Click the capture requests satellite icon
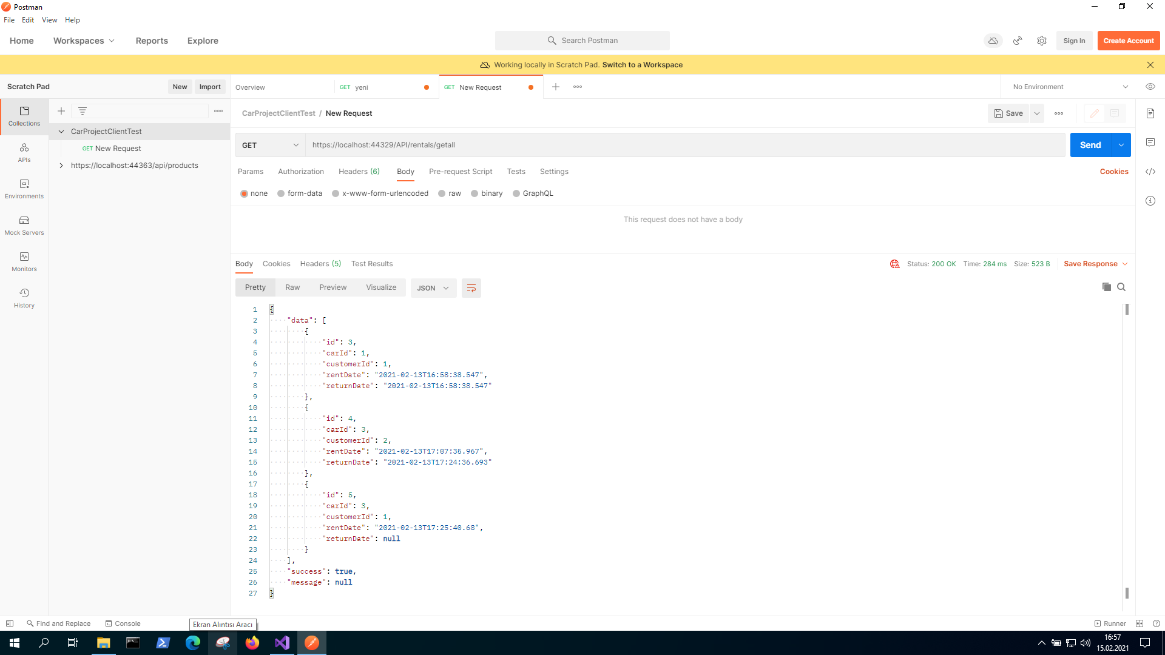The width and height of the screenshot is (1165, 655). [x=1018, y=41]
